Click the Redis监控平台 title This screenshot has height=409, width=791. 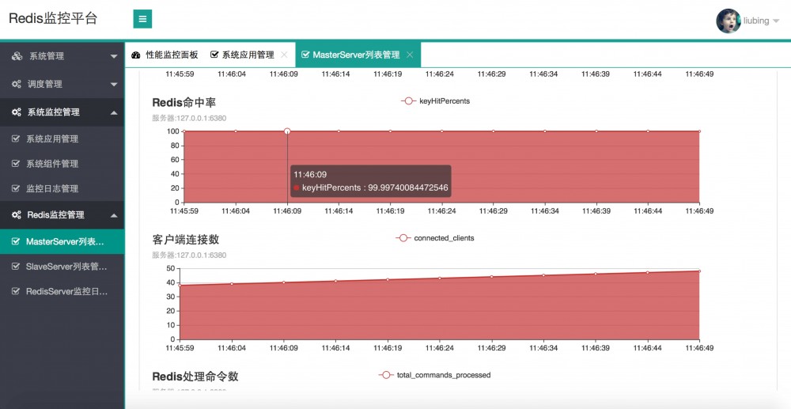[53, 19]
